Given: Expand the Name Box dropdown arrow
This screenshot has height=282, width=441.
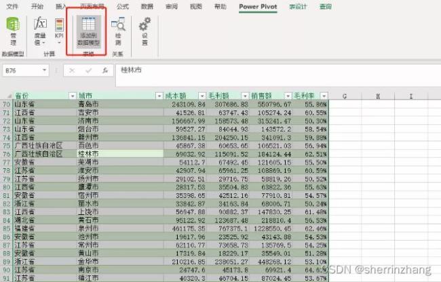Looking at the screenshot, I should point(44,70).
